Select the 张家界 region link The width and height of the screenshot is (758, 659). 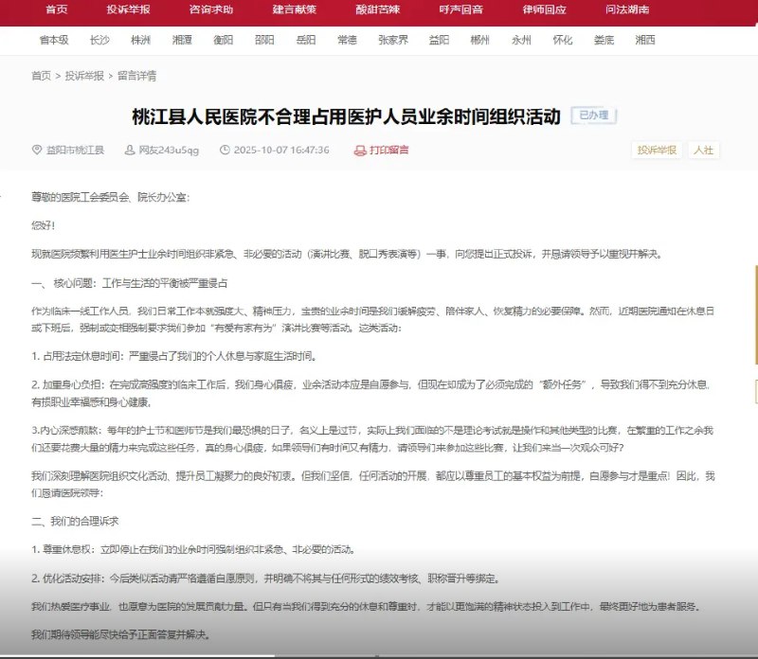[393, 40]
